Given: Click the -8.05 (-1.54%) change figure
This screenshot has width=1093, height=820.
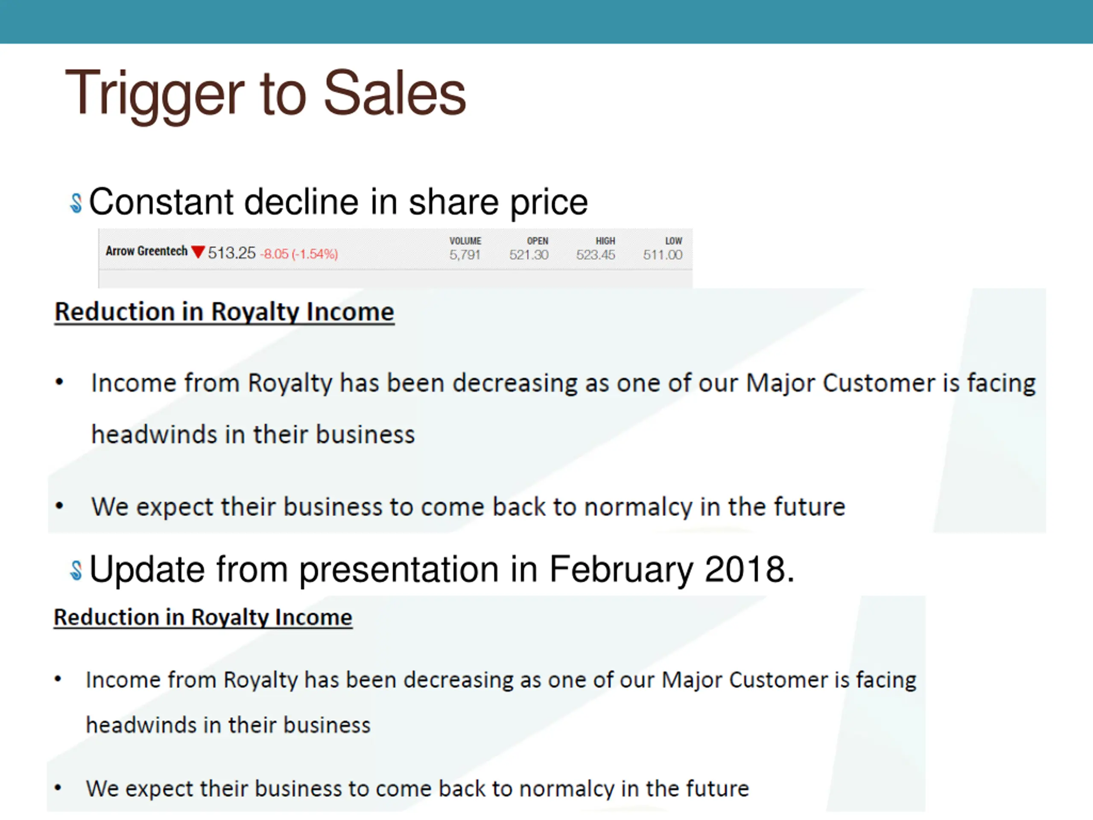Looking at the screenshot, I should 299,254.
